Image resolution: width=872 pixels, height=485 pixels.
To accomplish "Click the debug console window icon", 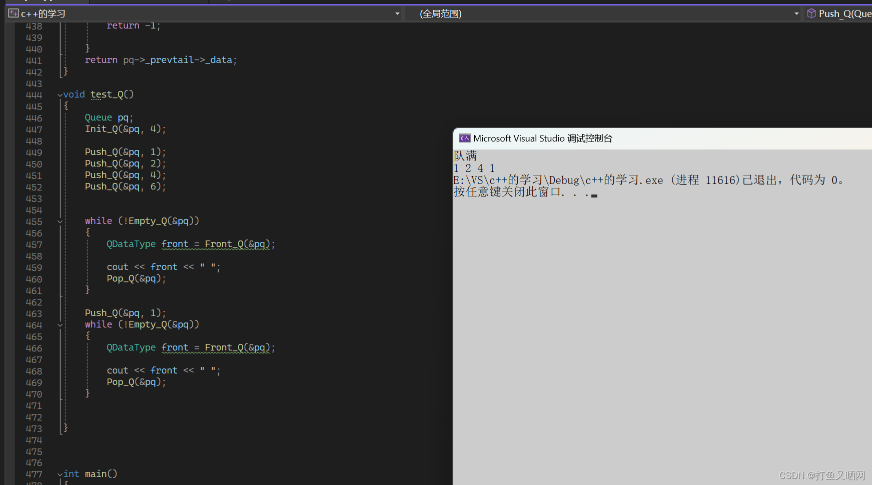I will [x=465, y=138].
